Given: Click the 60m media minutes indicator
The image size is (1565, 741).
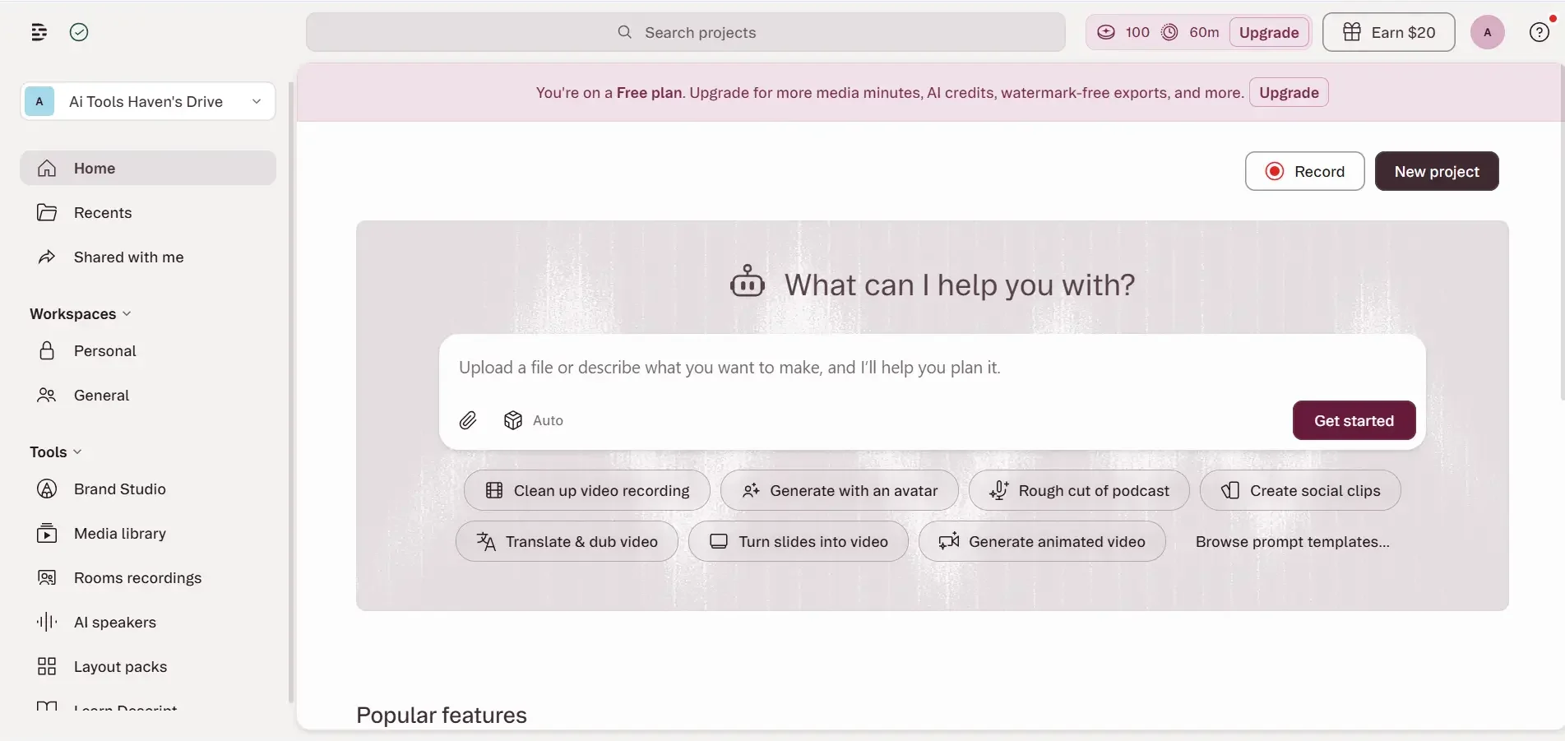Looking at the screenshot, I should 1190,32.
